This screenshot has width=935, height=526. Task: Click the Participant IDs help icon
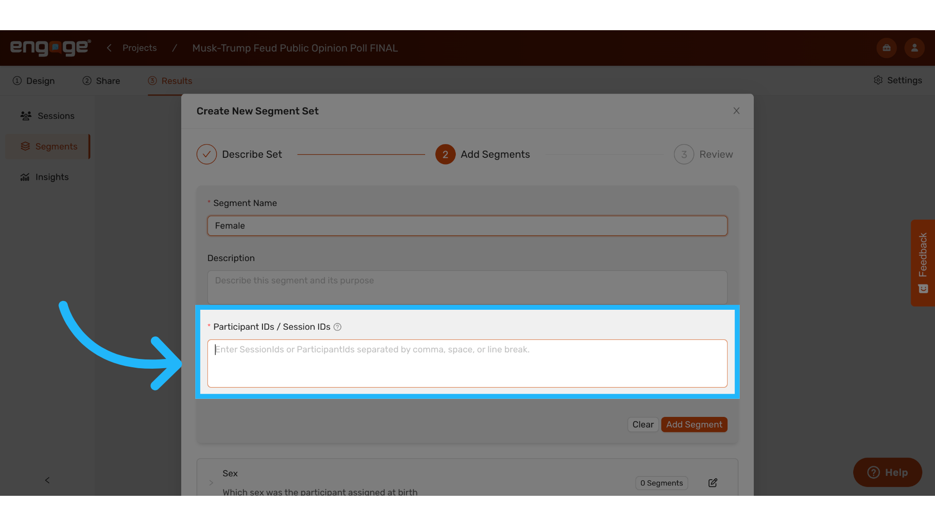click(x=337, y=327)
